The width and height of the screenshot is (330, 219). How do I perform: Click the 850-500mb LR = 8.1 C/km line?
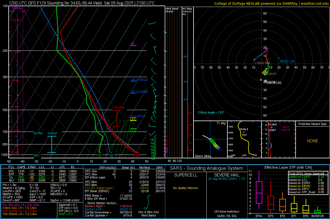[x=20, y=211]
